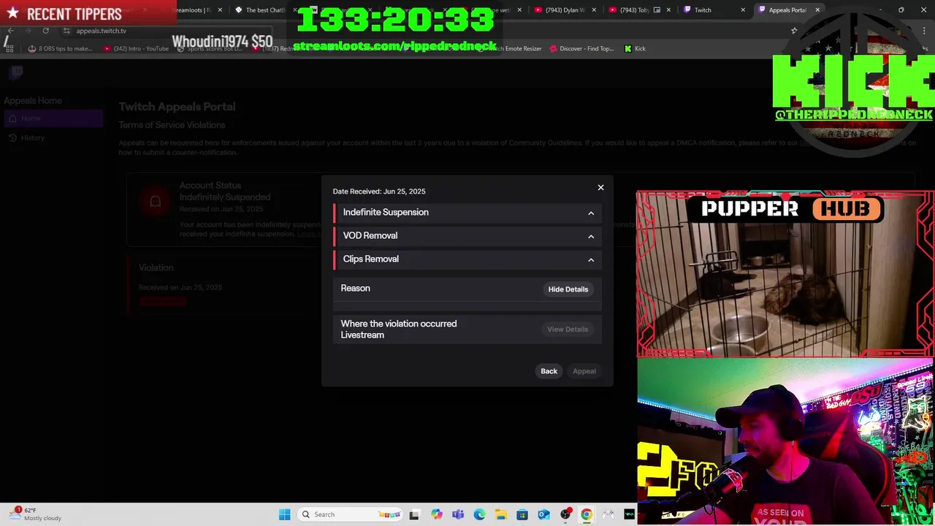Collapse the Indefinite Suspension section
Screen dimensions: 935x526
[x=591, y=213]
